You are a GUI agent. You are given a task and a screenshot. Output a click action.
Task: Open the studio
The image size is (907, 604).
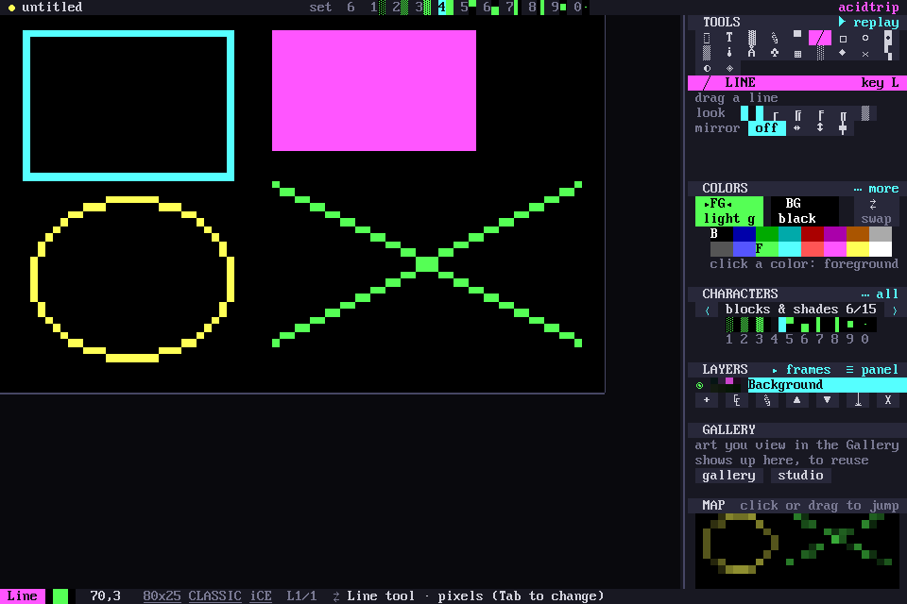coord(800,476)
